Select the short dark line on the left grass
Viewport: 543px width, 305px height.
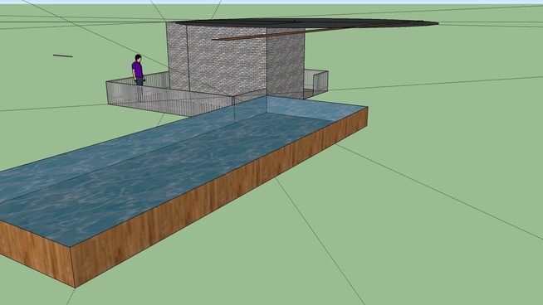click(62, 56)
